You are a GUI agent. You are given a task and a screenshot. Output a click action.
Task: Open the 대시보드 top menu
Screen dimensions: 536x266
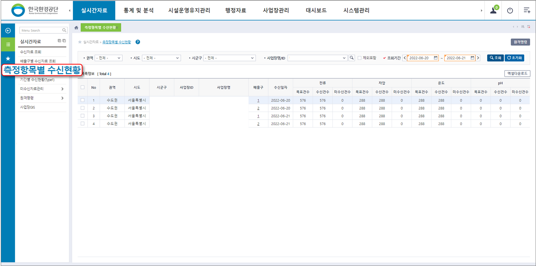pyautogui.click(x=316, y=11)
